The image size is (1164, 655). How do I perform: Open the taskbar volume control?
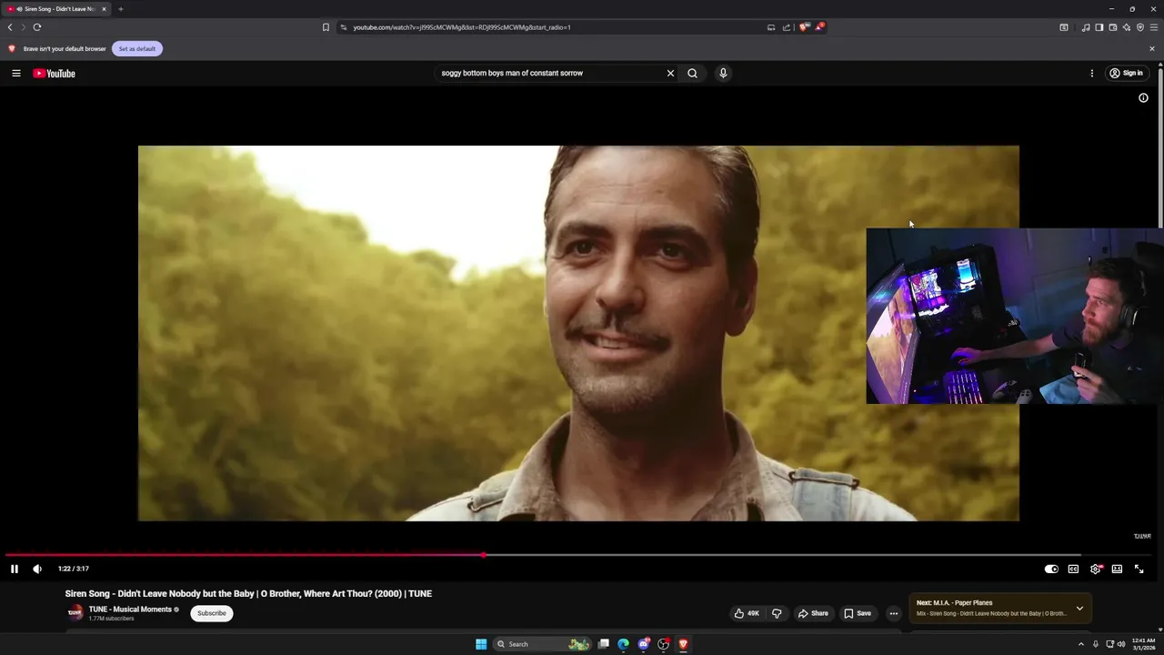[1121, 644]
